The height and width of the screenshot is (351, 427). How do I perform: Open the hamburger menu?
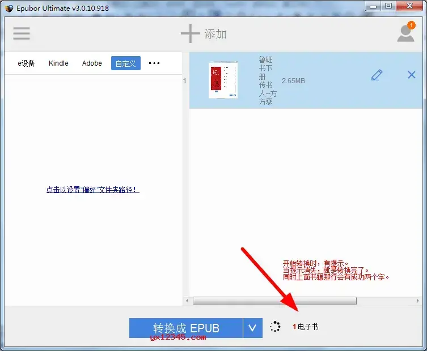22,33
